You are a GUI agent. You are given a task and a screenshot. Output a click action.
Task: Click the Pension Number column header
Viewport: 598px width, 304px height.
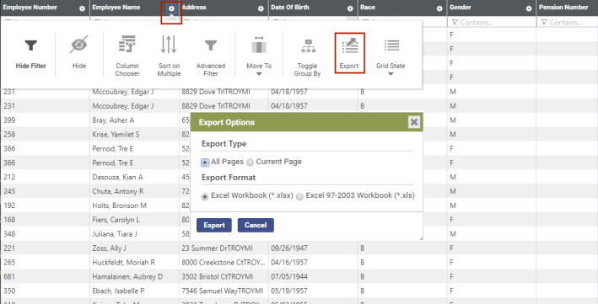click(x=563, y=8)
